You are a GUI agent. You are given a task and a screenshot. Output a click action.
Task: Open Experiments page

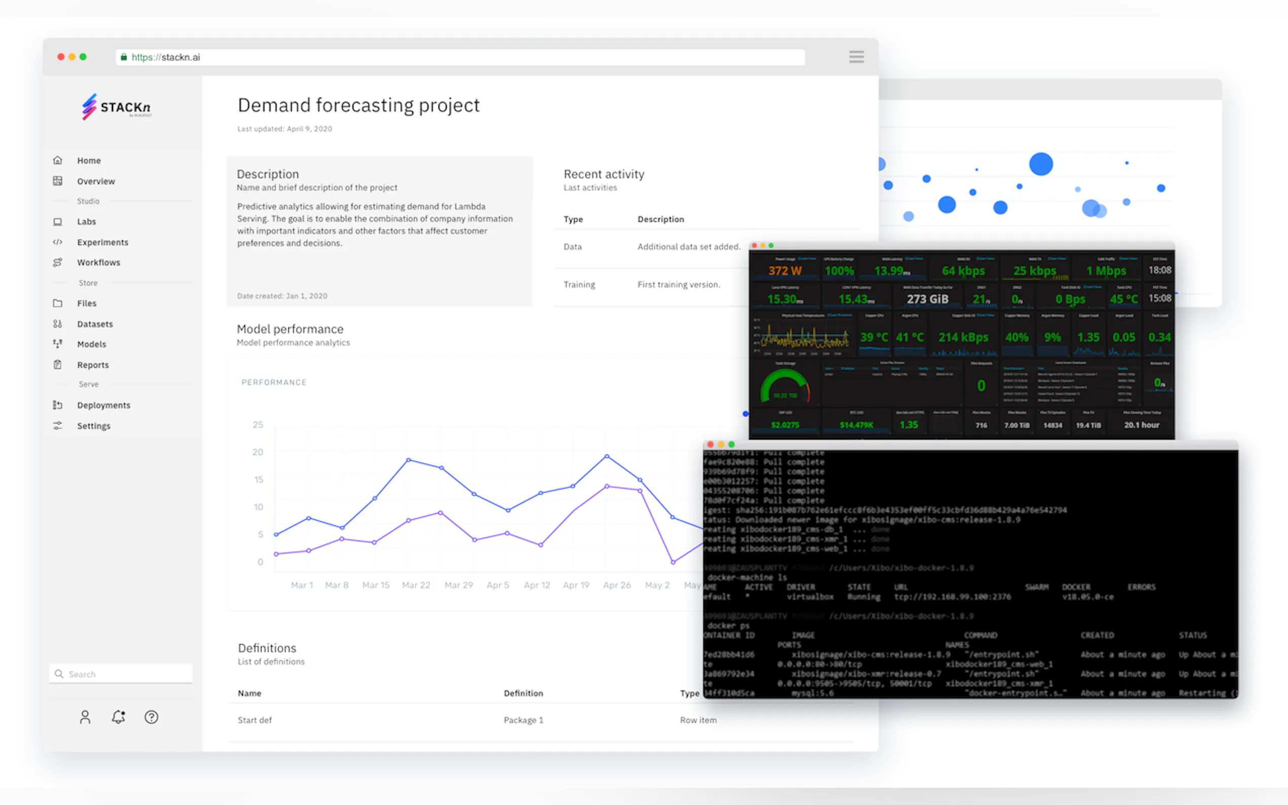103,242
